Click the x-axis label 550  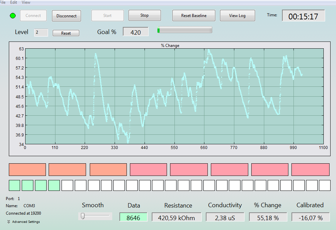click(x=174, y=147)
